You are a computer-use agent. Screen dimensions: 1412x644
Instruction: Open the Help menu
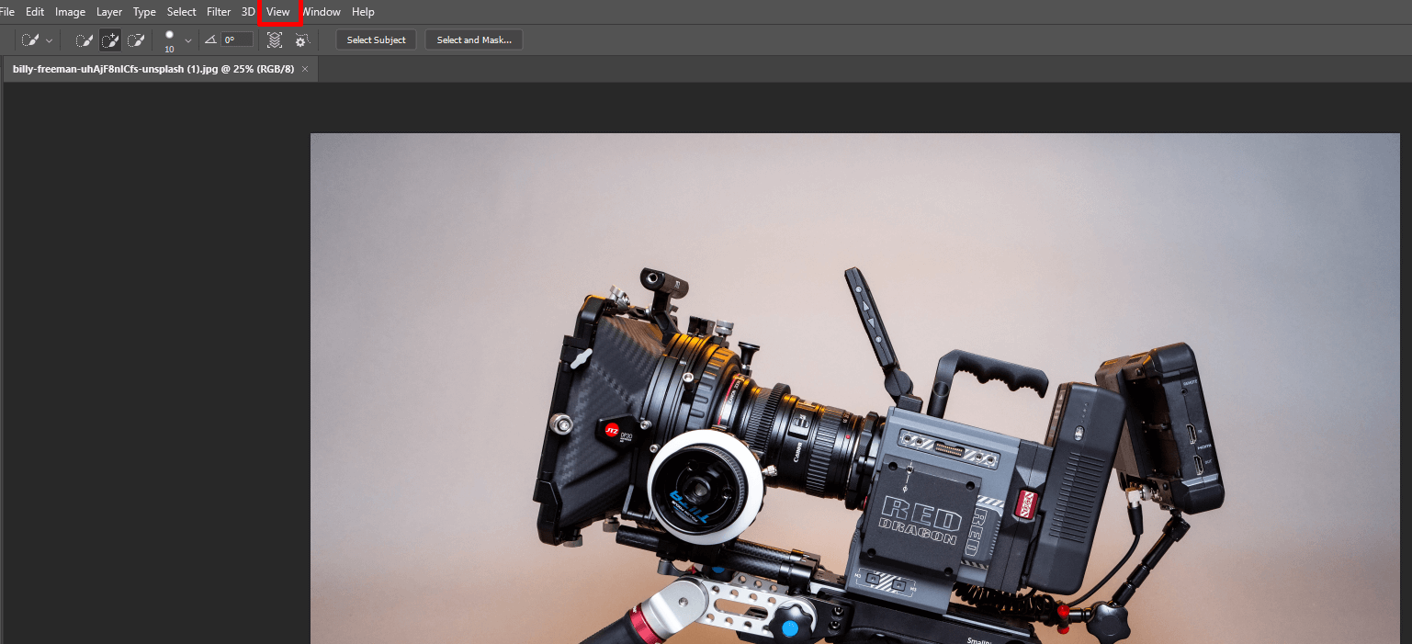pyautogui.click(x=363, y=12)
